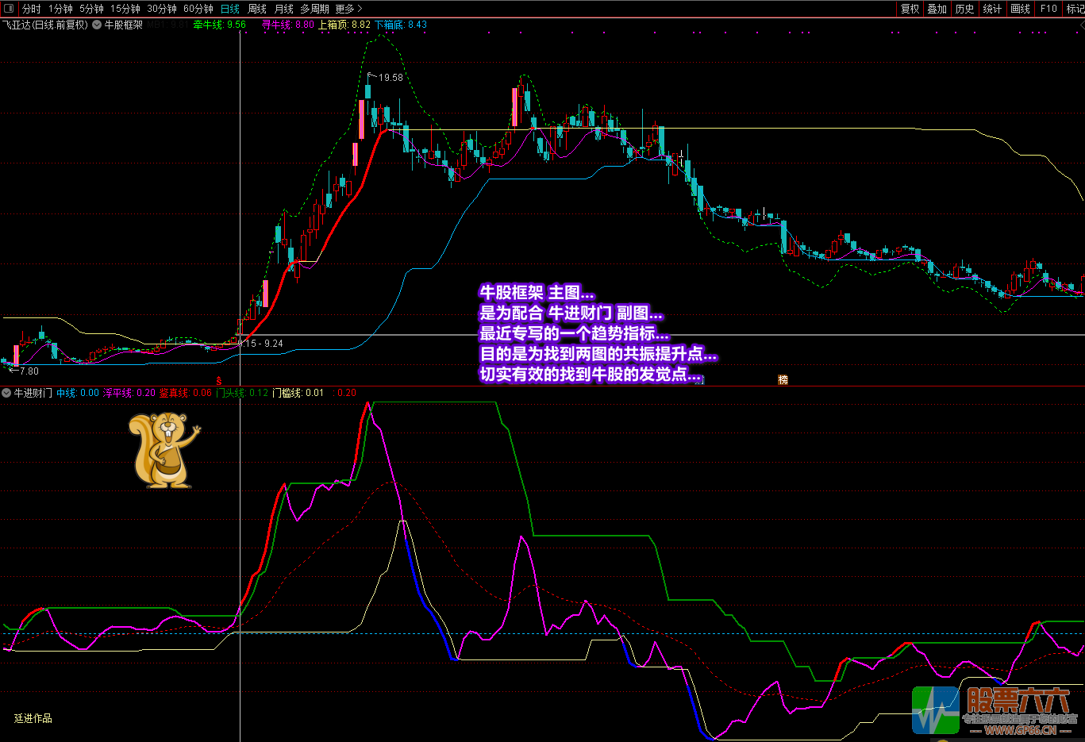Switch to 周线 weekly chart

click(257, 9)
